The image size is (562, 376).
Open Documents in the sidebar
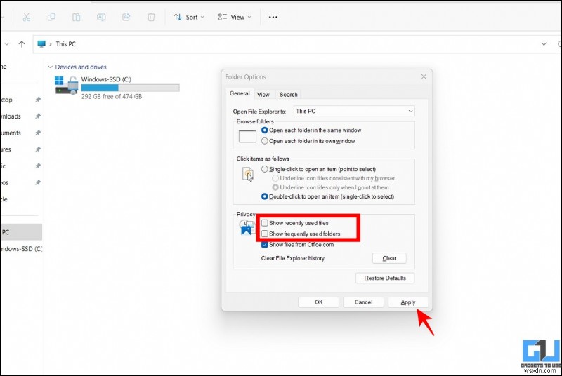[x=11, y=133]
